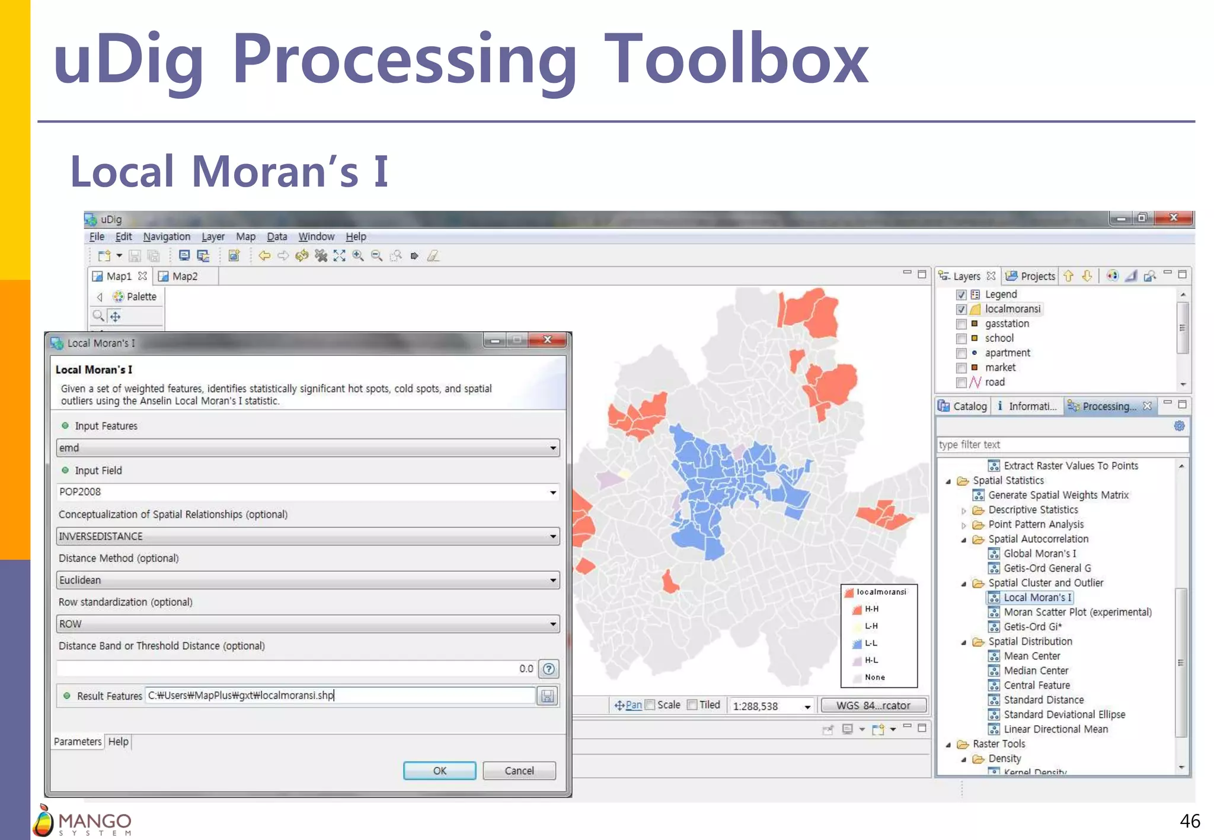Image resolution: width=1214 pixels, height=840 pixels.
Task: Click the zoom in magnifier toolbar icon
Action: pos(358,256)
